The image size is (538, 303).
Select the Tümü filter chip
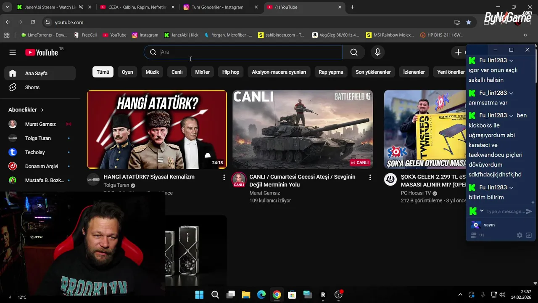point(103,72)
